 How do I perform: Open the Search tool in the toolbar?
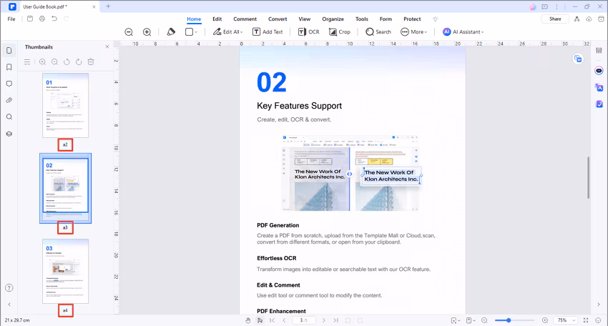pyautogui.click(x=378, y=31)
